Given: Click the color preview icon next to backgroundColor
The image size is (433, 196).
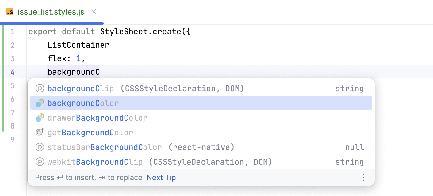Looking at the screenshot, I should (40, 103).
